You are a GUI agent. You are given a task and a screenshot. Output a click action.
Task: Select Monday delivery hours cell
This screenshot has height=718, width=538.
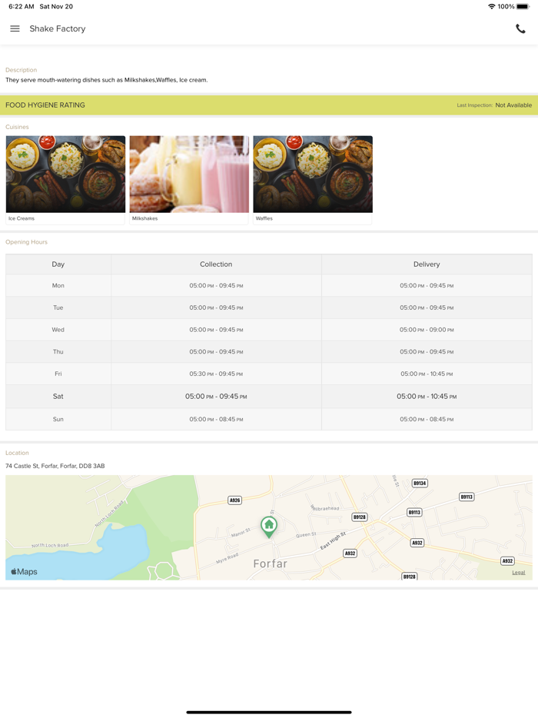[x=427, y=285]
